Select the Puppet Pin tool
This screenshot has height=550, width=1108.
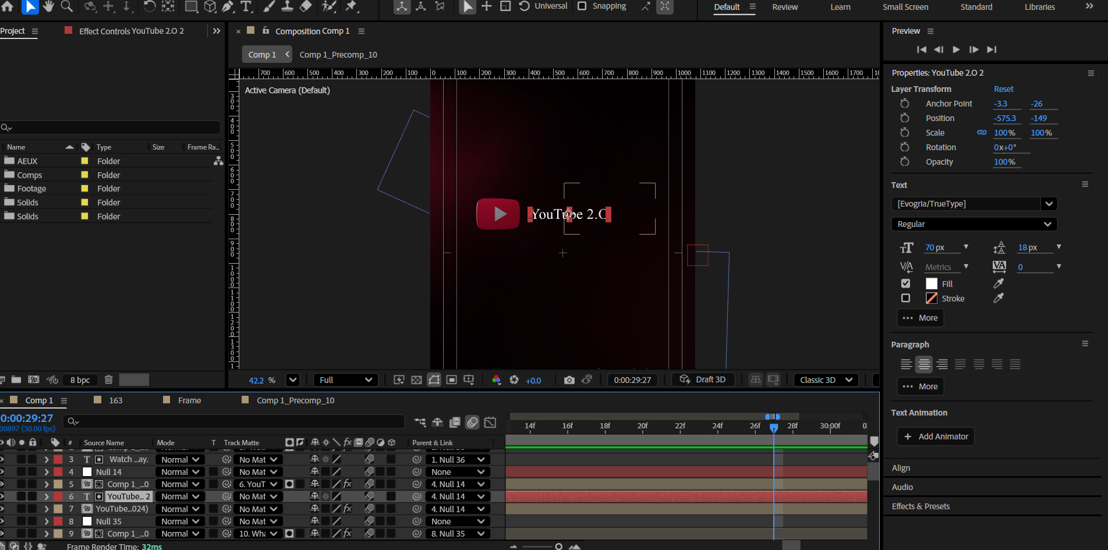(x=351, y=6)
